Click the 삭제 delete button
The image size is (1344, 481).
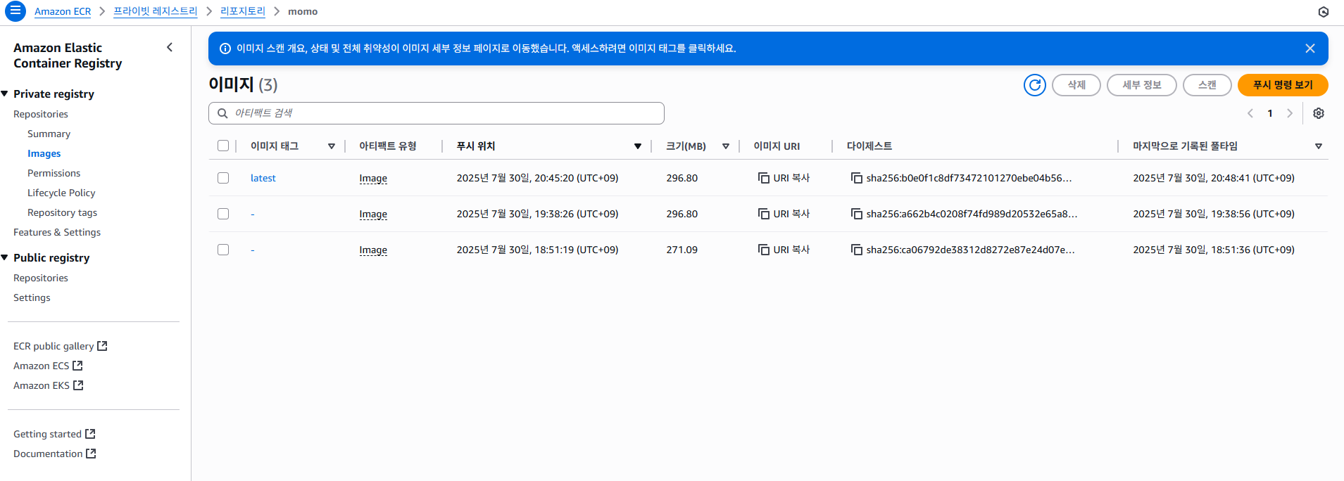[x=1076, y=85]
